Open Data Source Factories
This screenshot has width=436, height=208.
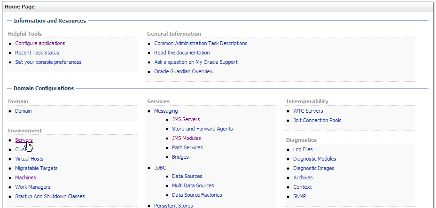click(197, 195)
